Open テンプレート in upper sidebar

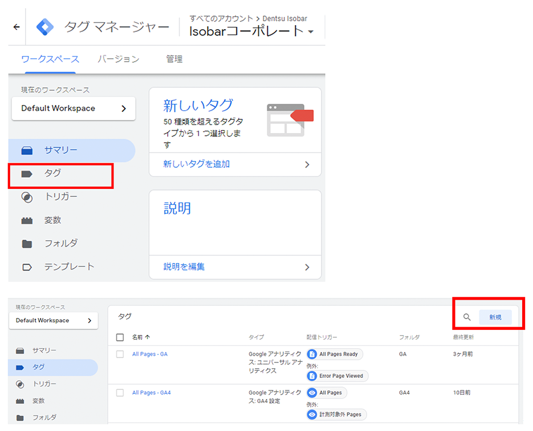click(x=69, y=267)
